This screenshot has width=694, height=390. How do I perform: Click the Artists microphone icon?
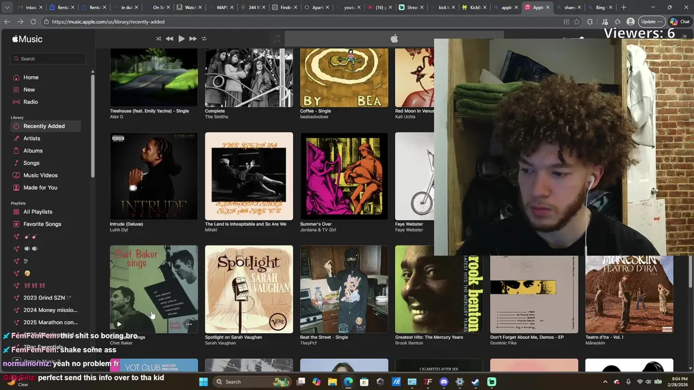point(16,139)
